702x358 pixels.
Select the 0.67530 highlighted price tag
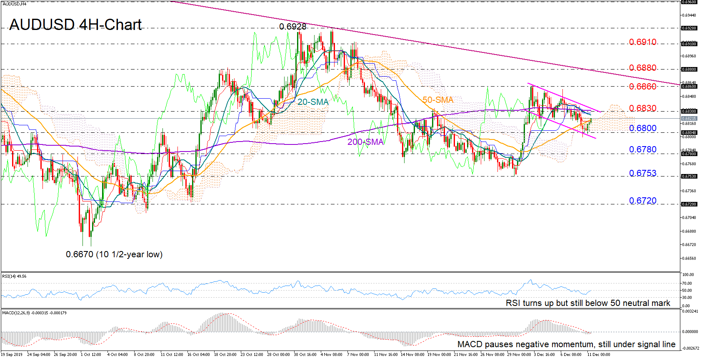pos(689,177)
